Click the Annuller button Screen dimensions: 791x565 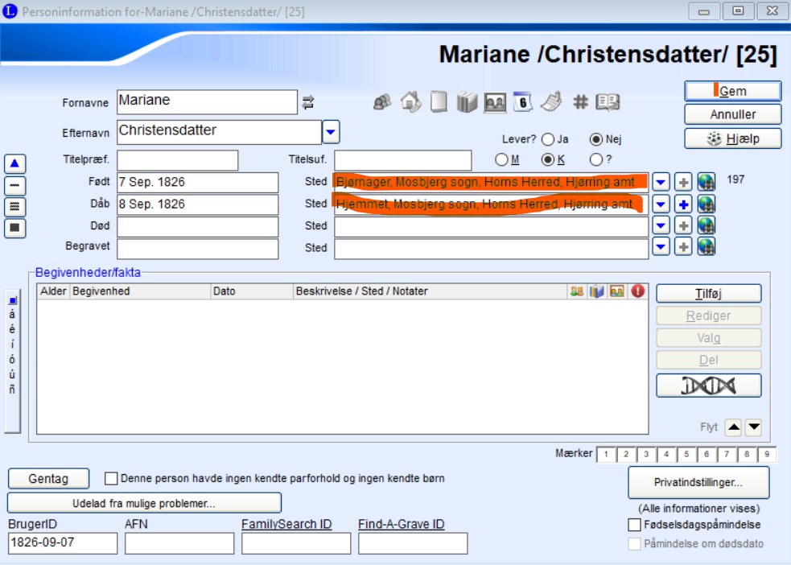733,114
